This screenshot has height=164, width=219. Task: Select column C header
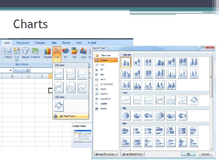pos(29,76)
